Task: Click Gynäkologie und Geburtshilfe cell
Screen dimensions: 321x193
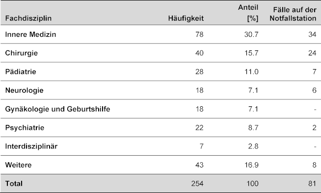Action: coord(57,109)
